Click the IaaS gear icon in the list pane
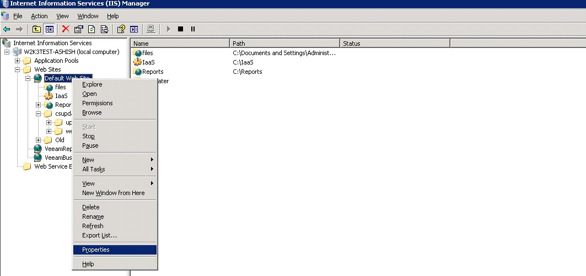The width and height of the screenshot is (586, 276). click(x=137, y=62)
